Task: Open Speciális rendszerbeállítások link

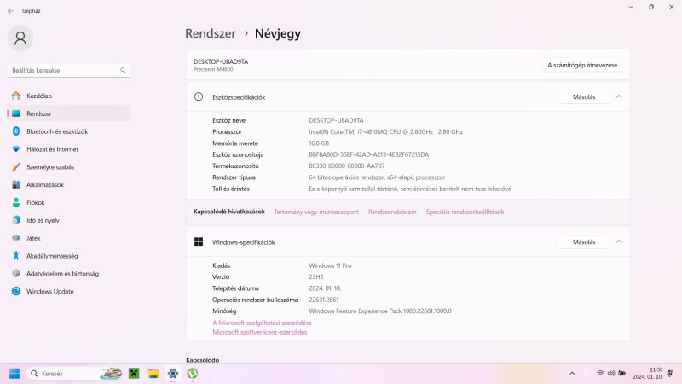Action: tap(465, 212)
